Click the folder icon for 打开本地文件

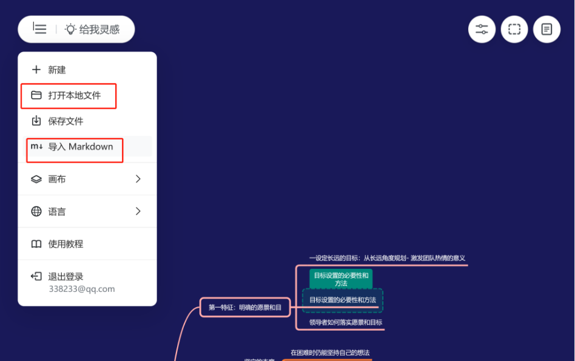(36, 95)
